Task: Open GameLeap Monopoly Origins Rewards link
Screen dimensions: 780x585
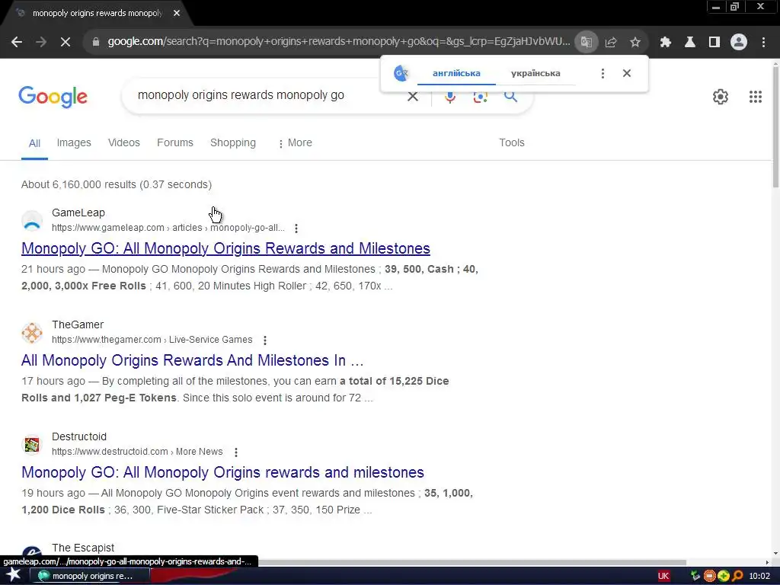Action: 225,248
